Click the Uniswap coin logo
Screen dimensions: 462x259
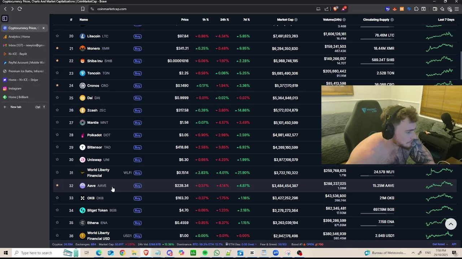tap(82, 160)
